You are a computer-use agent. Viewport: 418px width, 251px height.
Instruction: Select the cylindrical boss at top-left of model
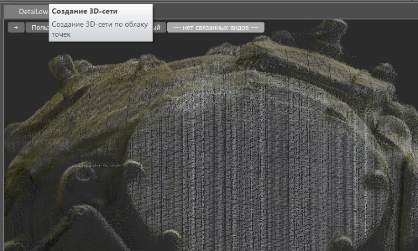61,67
